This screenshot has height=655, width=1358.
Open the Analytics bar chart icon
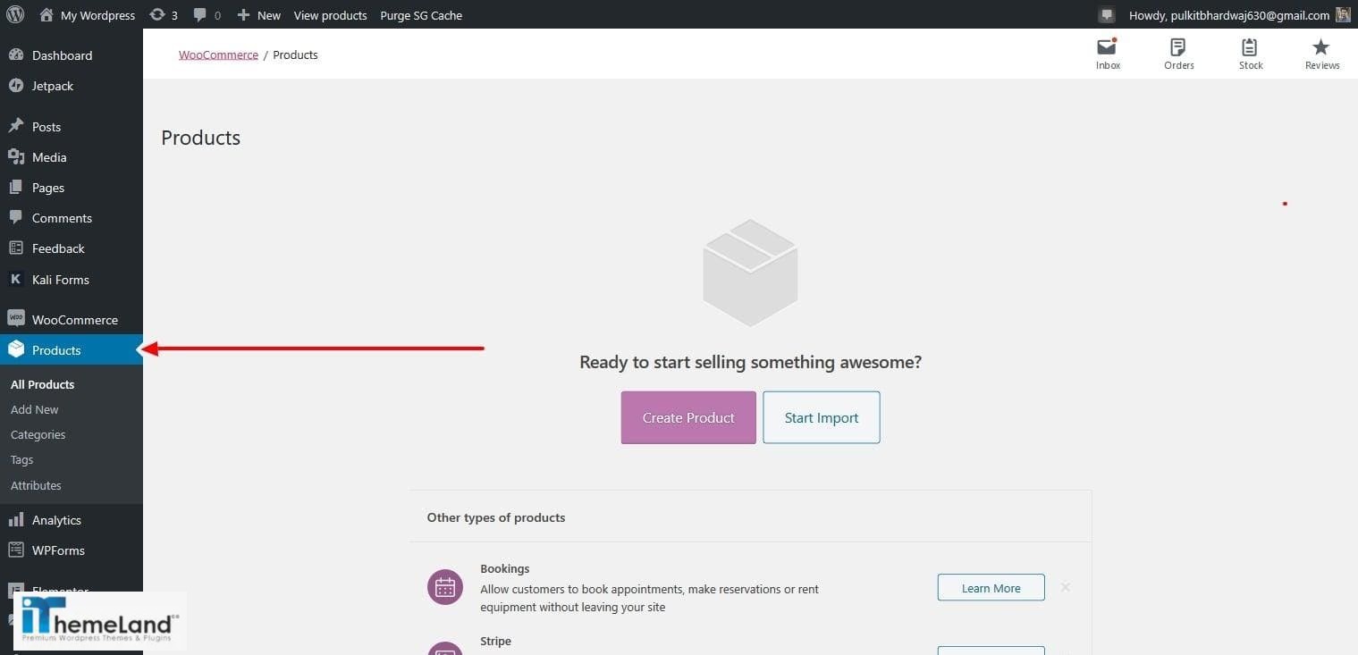[16, 519]
